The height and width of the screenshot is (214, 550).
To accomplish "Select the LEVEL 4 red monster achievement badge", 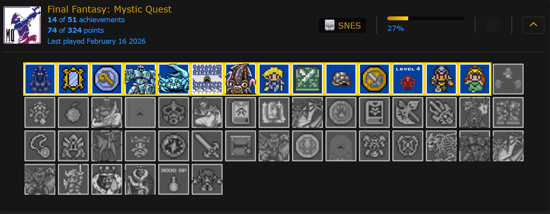I will 408,79.
